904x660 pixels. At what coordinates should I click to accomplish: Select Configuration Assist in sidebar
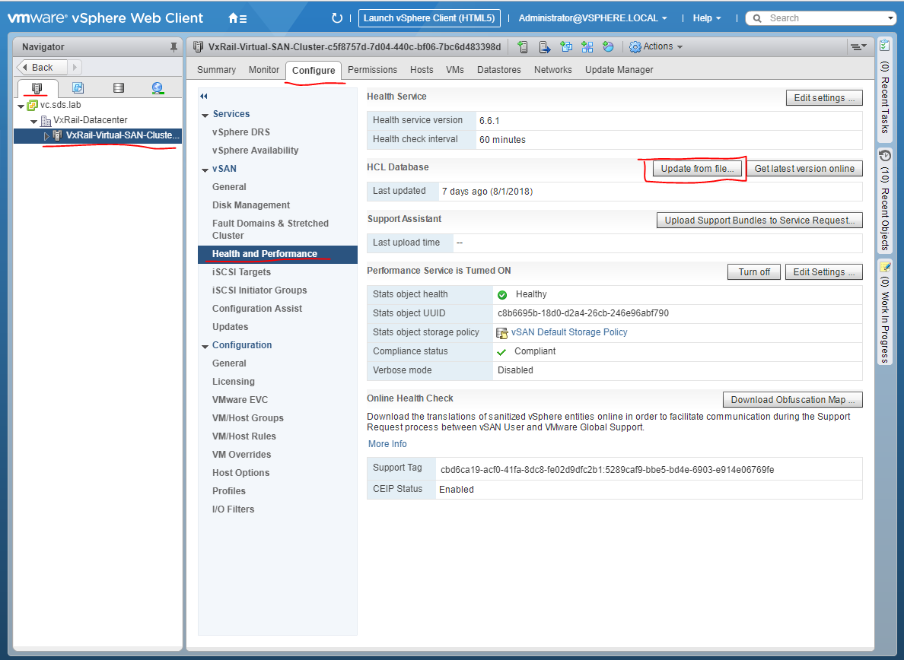(257, 309)
